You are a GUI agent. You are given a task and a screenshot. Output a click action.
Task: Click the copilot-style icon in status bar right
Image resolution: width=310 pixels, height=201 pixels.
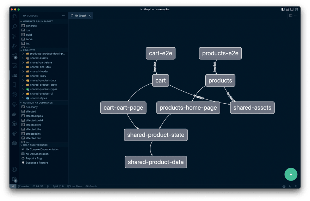pyautogui.click(x=284, y=186)
